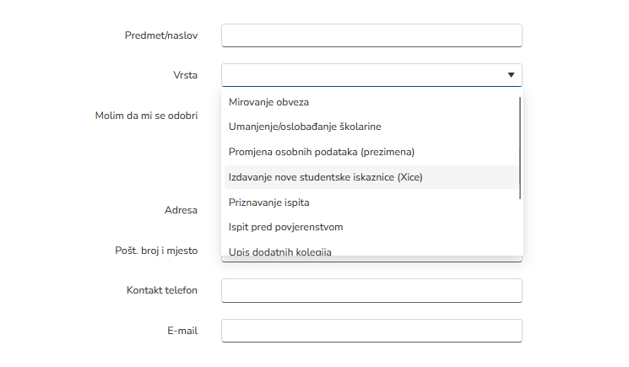Select the 'Mirovanje obveza' option
The image size is (629, 367).
(268, 102)
